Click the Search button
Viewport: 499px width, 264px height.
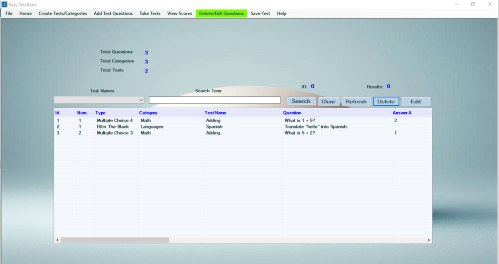(301, 101)
